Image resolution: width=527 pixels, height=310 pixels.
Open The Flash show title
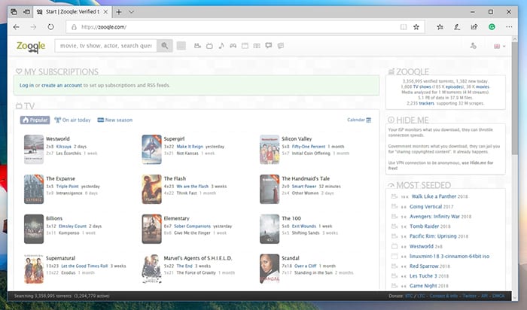point(175,178)
